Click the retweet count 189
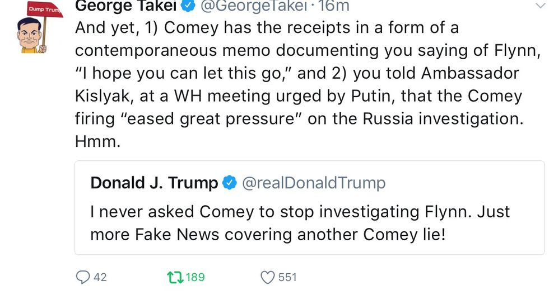This screenshot has width=549, height=295. click(196, 277)
